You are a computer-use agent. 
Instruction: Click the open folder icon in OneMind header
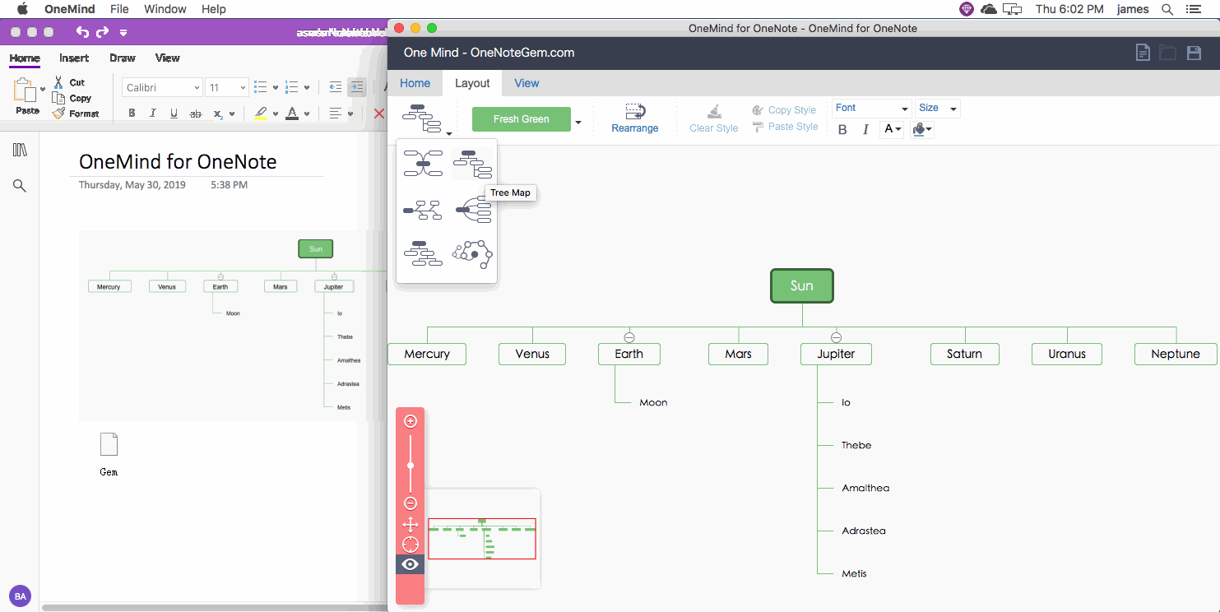(1167, 53)
